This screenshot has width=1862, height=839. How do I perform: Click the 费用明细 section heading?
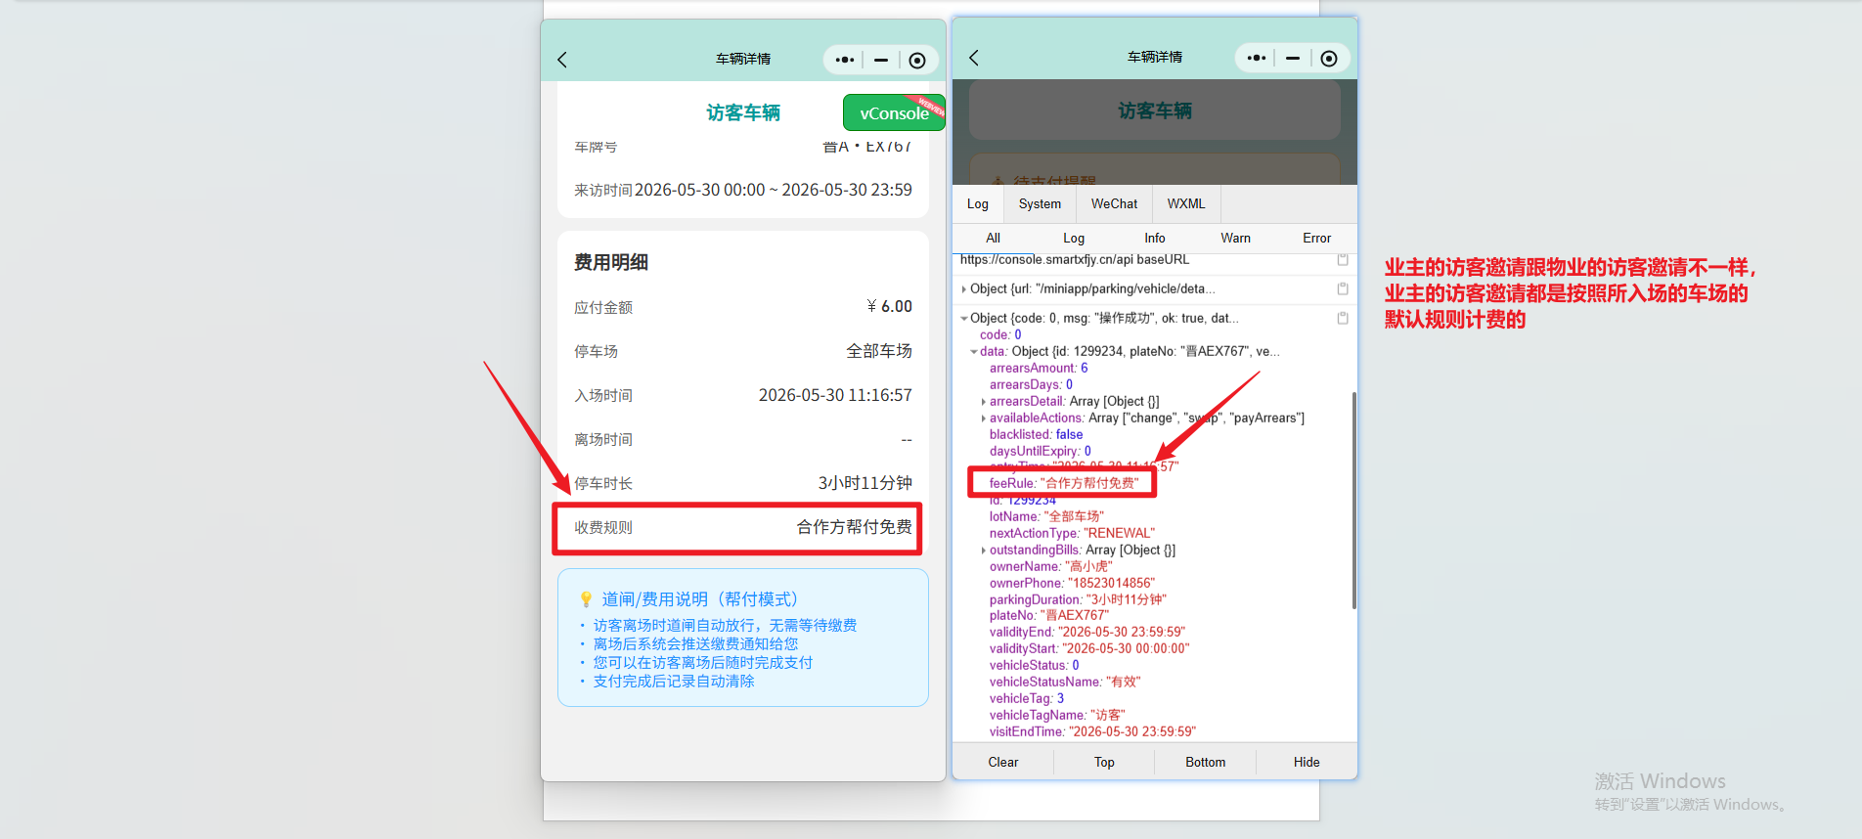click(x=611, y=262)
